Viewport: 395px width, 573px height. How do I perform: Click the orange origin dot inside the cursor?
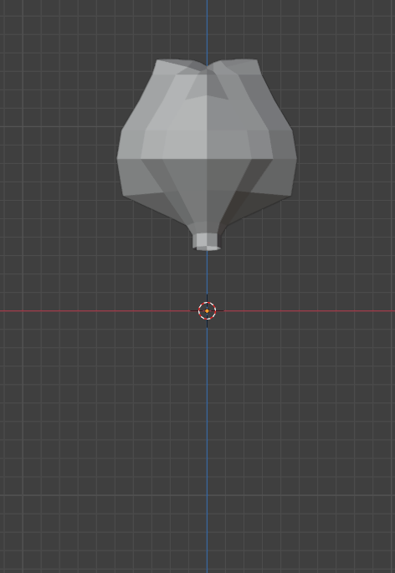coord(207,311)
